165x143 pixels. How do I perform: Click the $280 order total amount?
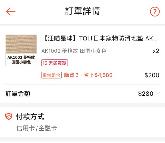point(146,94)
